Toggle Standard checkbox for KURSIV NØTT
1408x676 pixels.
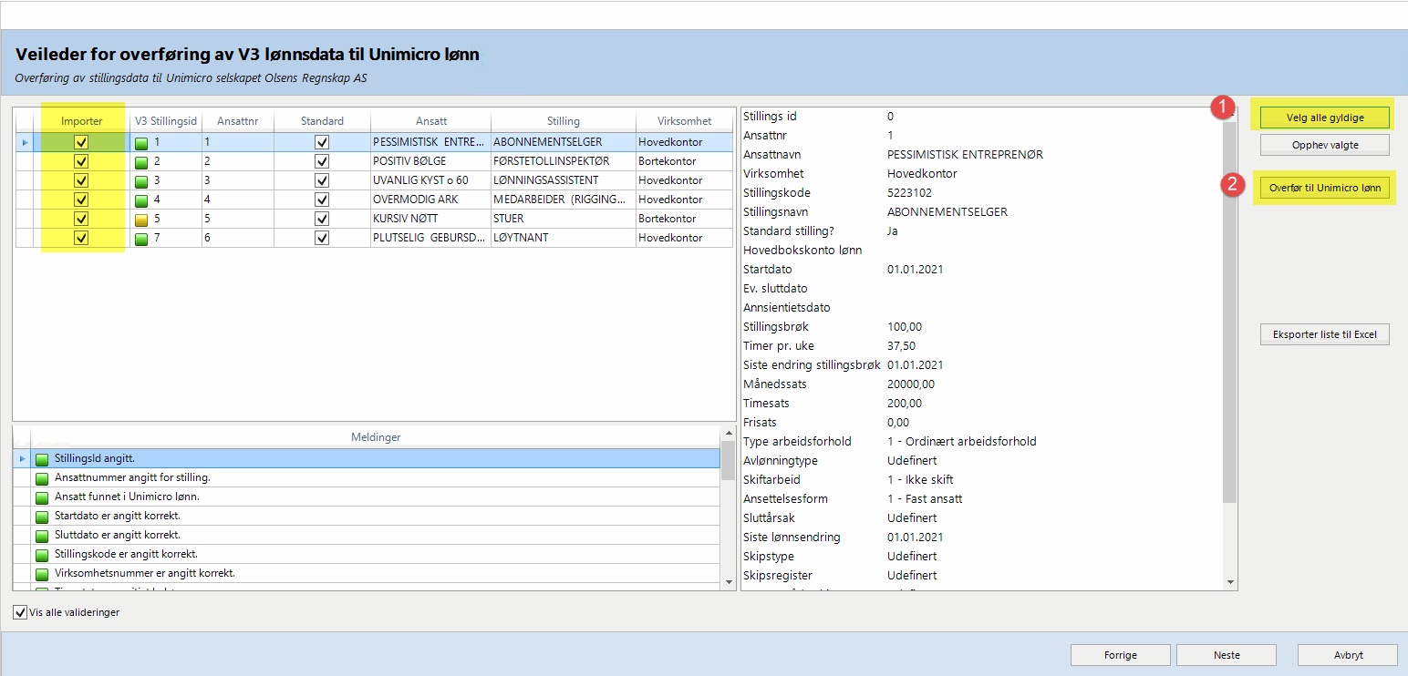(321, 219)
